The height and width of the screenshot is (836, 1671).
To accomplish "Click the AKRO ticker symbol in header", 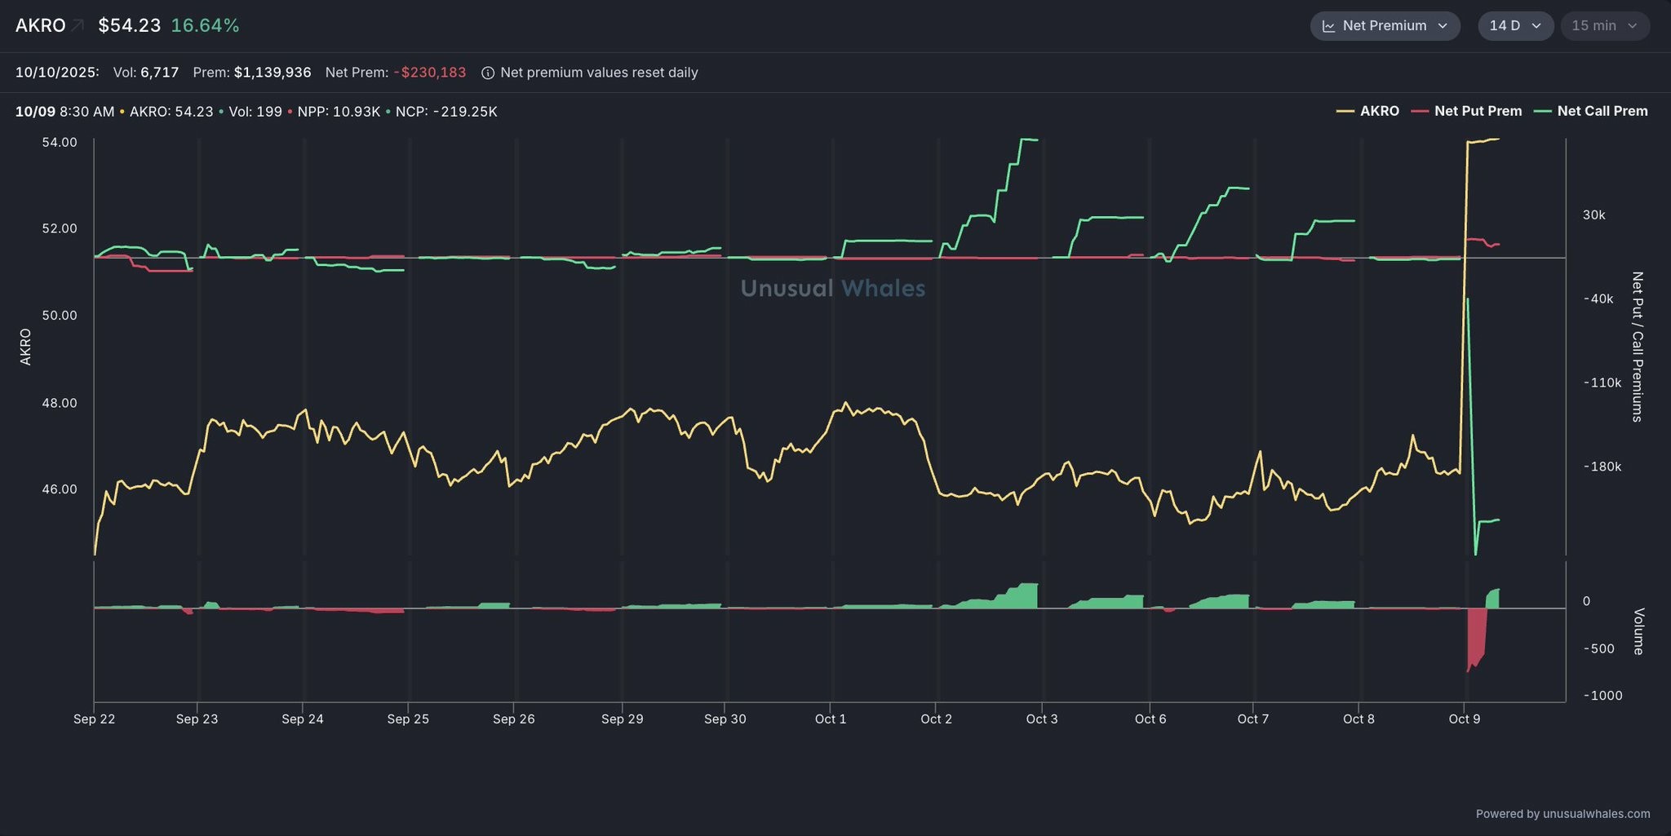I will coord(40,26).
